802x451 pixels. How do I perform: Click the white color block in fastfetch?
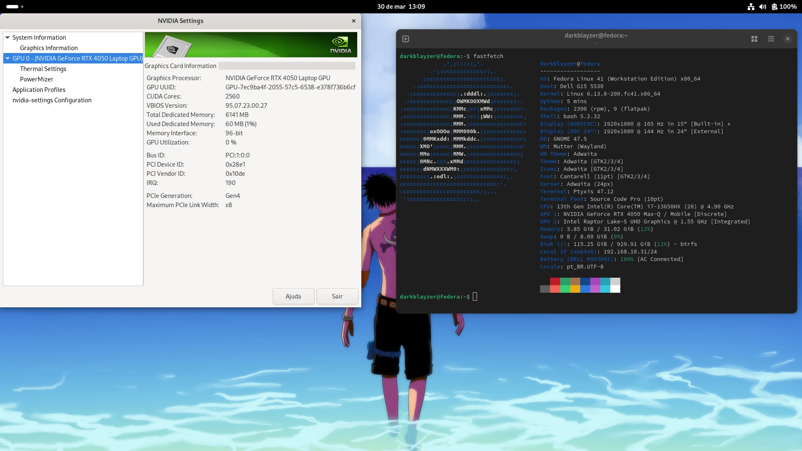pos(615,289)
